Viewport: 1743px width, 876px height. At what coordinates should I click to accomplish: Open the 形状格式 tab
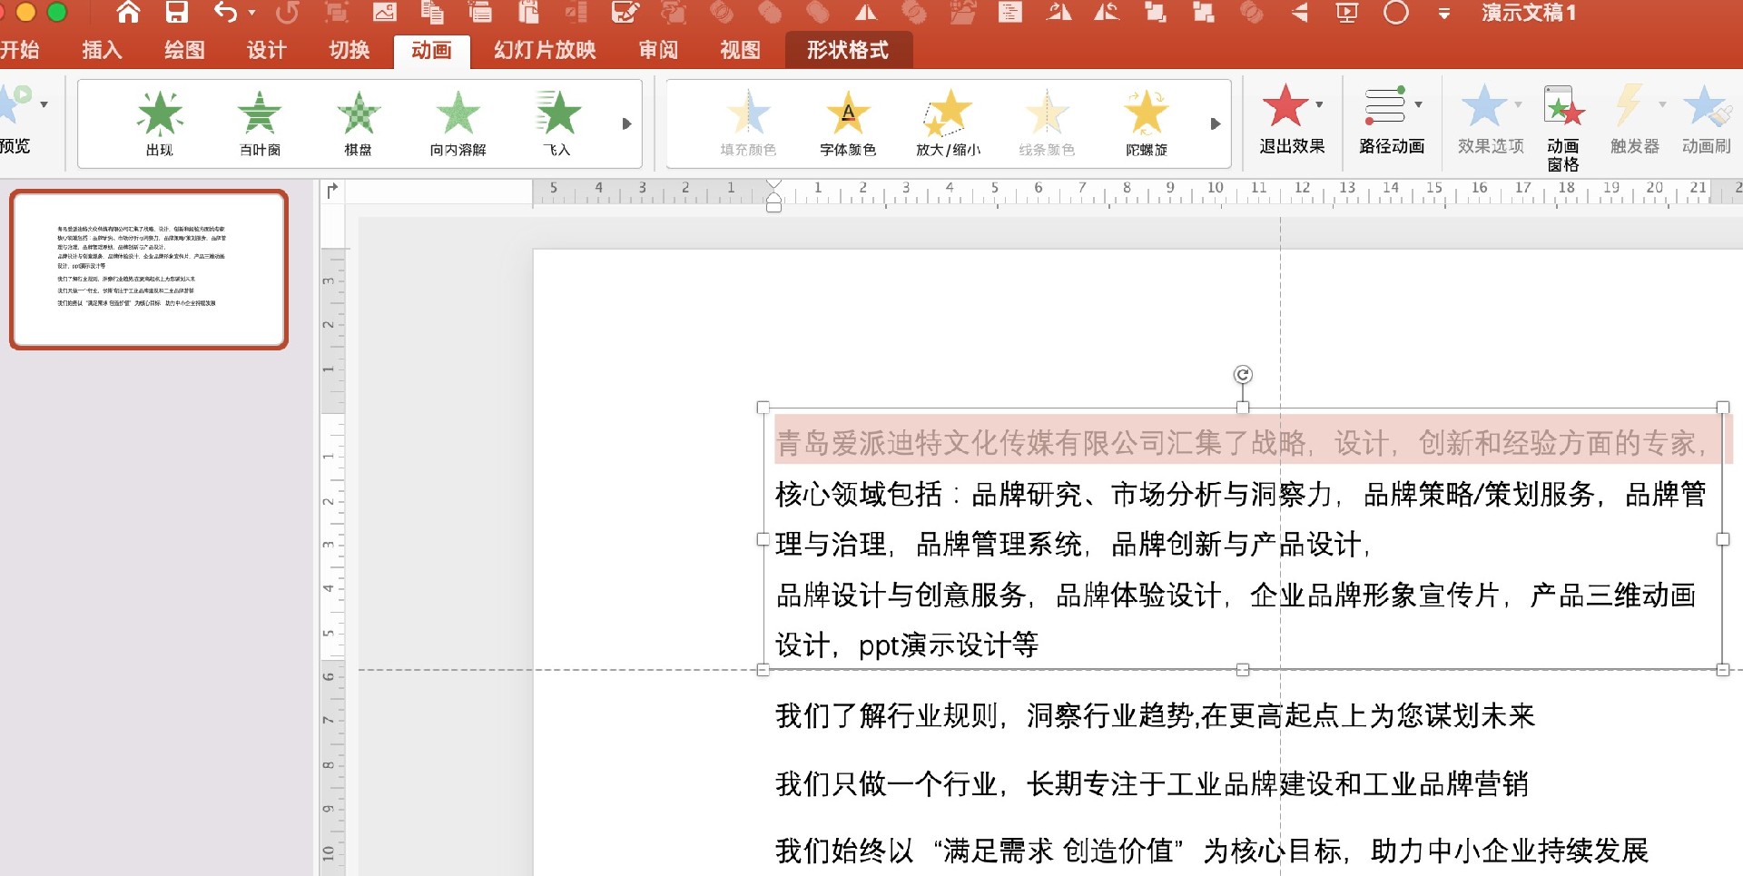848,50
